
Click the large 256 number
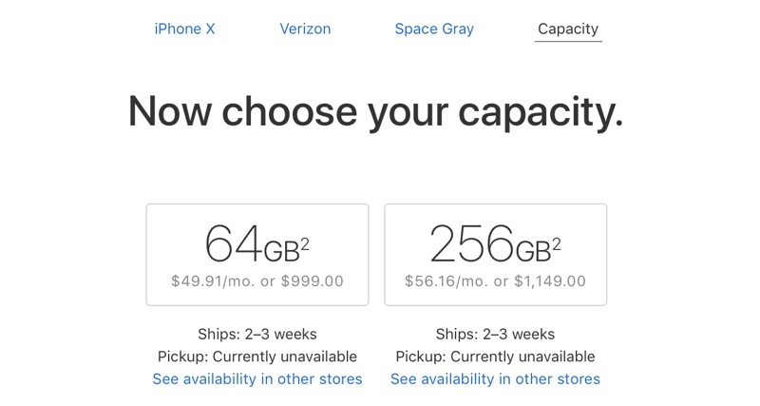click(x=471, y=244)
